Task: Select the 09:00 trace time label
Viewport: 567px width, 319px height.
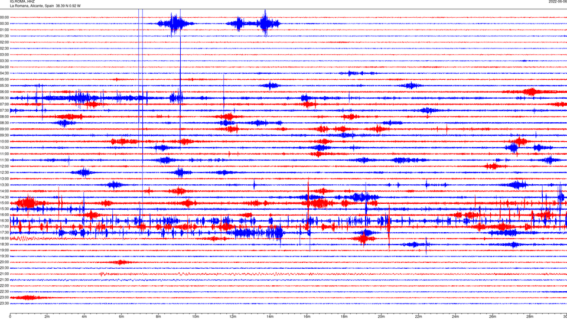Action: [4, 129]
